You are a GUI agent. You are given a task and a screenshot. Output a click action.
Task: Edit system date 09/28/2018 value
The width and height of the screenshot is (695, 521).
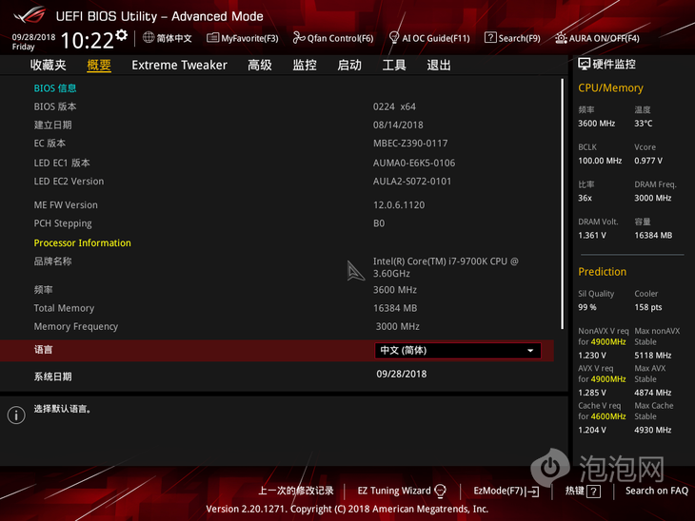pos(402,374)
